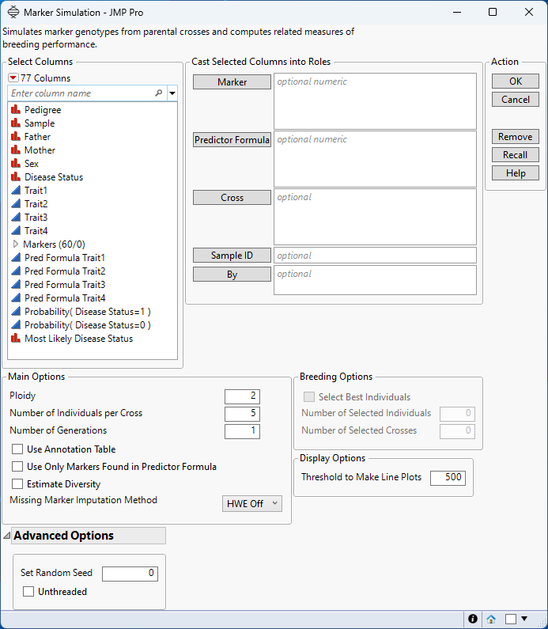548x629 pixels.
Task: Click the Cross role list box
Action: coord(375,217)
